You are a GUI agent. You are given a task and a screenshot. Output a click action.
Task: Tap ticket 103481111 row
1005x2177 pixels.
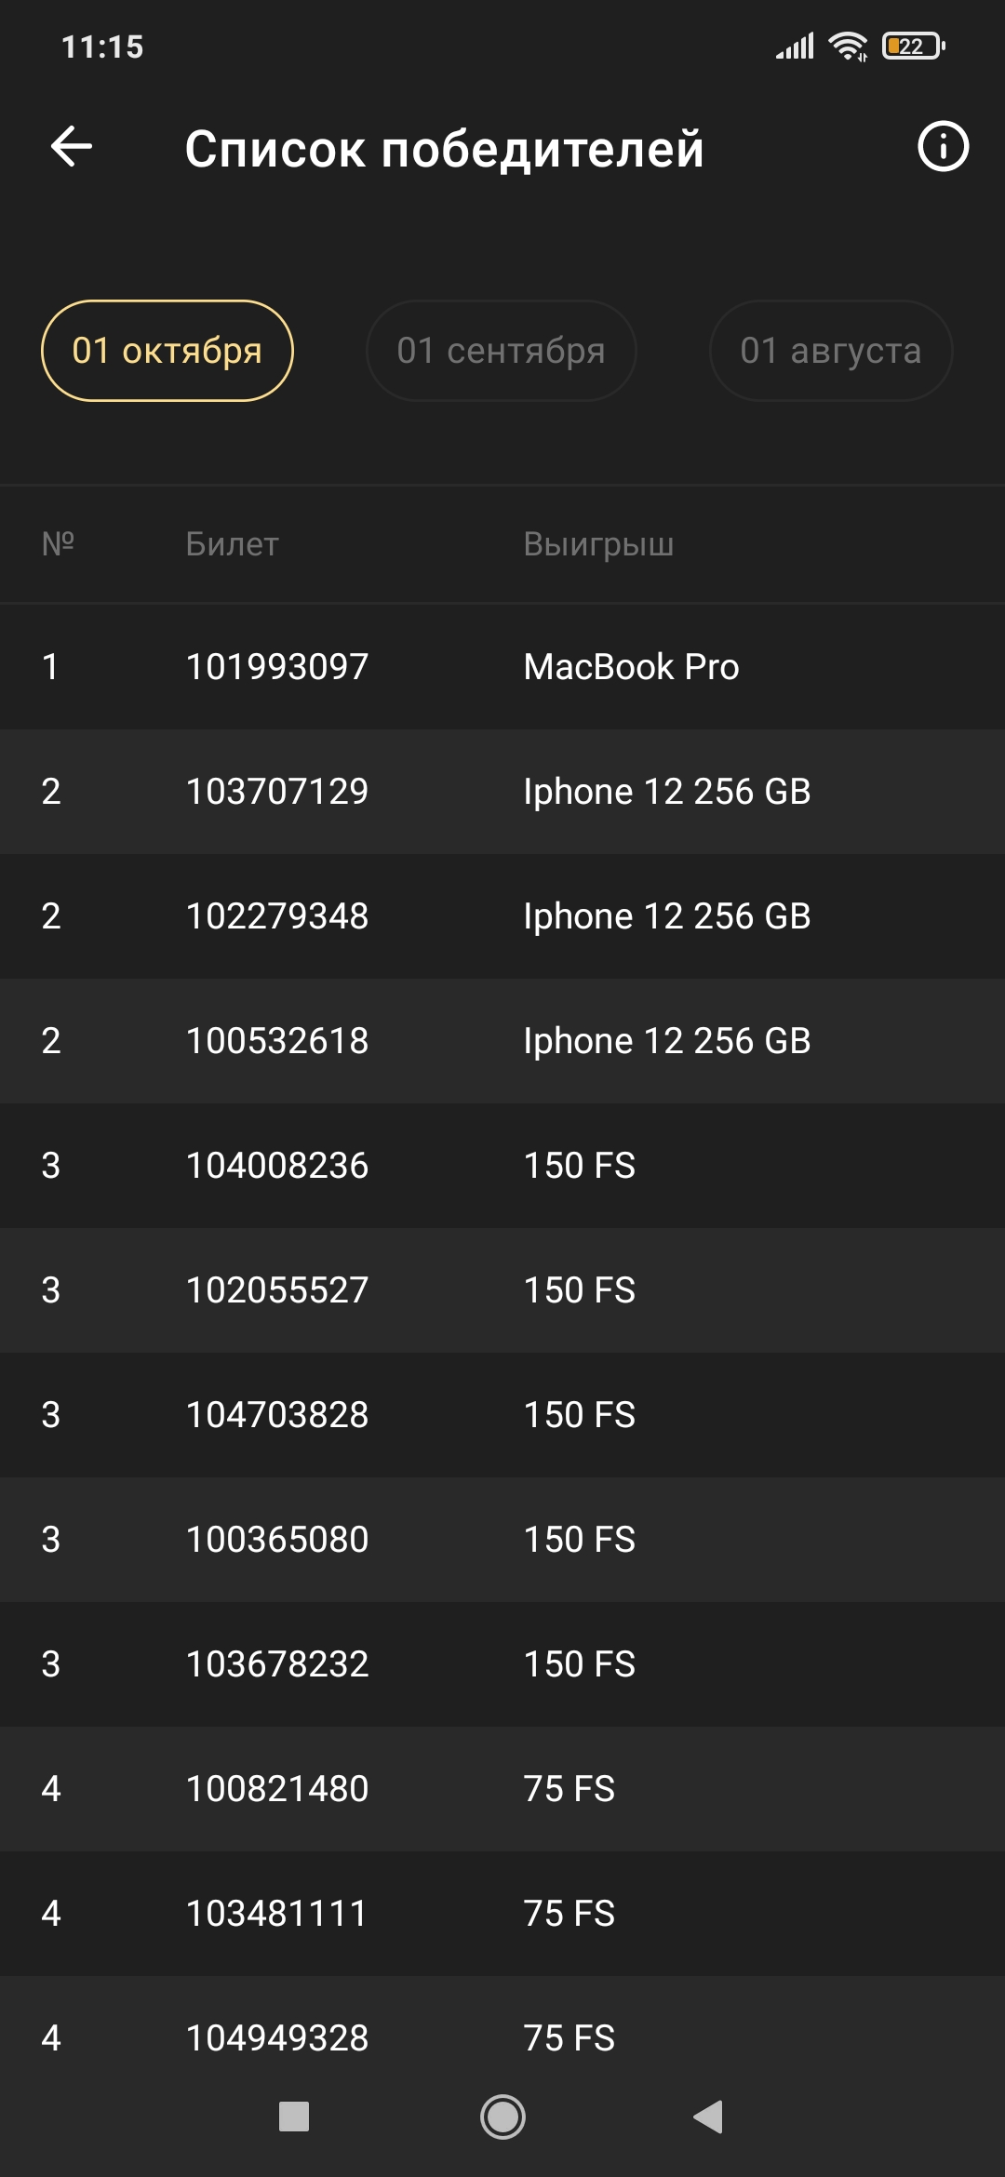[502, 1914]
